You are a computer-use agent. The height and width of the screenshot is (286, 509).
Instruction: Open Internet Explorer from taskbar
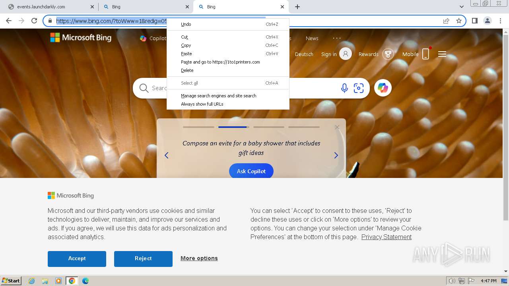point(31,281)
